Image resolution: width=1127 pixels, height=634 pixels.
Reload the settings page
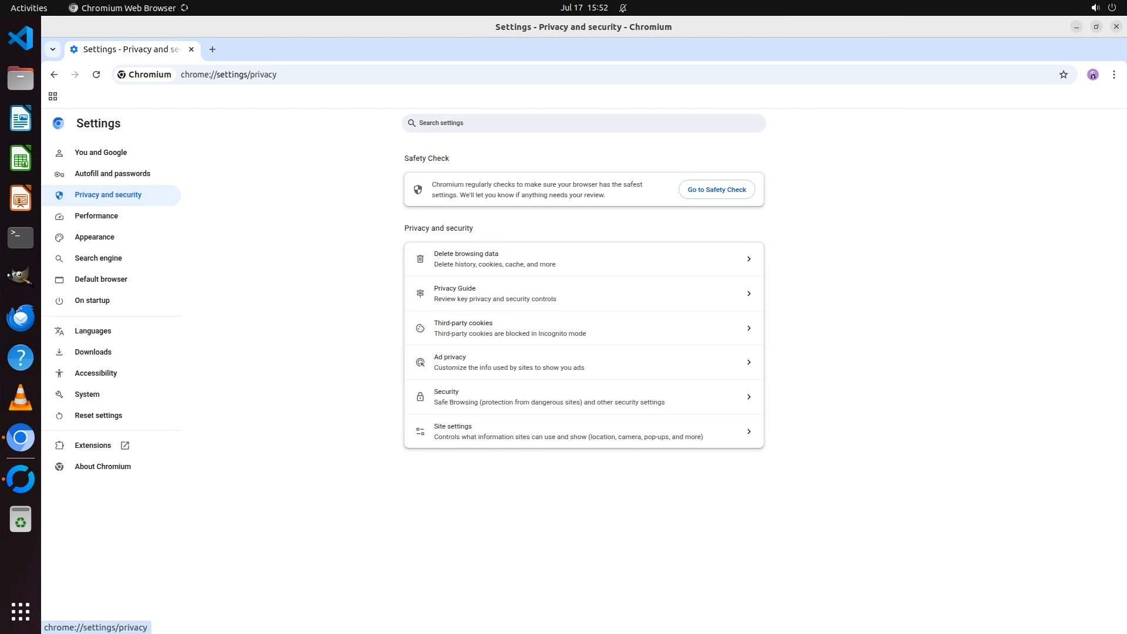click(x=96, y=75)
